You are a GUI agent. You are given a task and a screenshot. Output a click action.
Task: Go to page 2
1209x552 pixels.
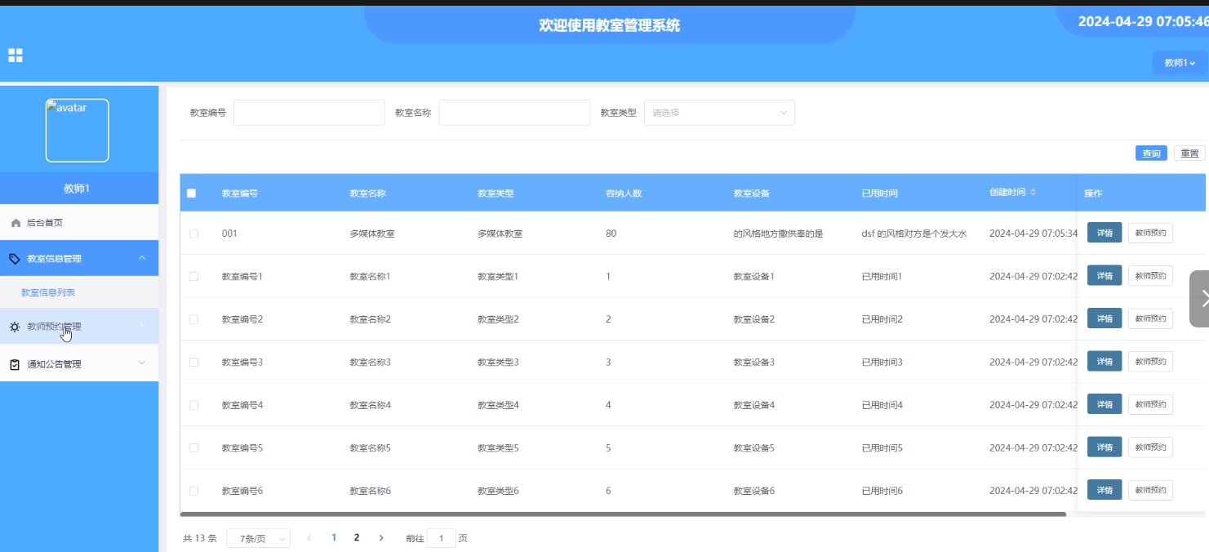pos(357,538)
